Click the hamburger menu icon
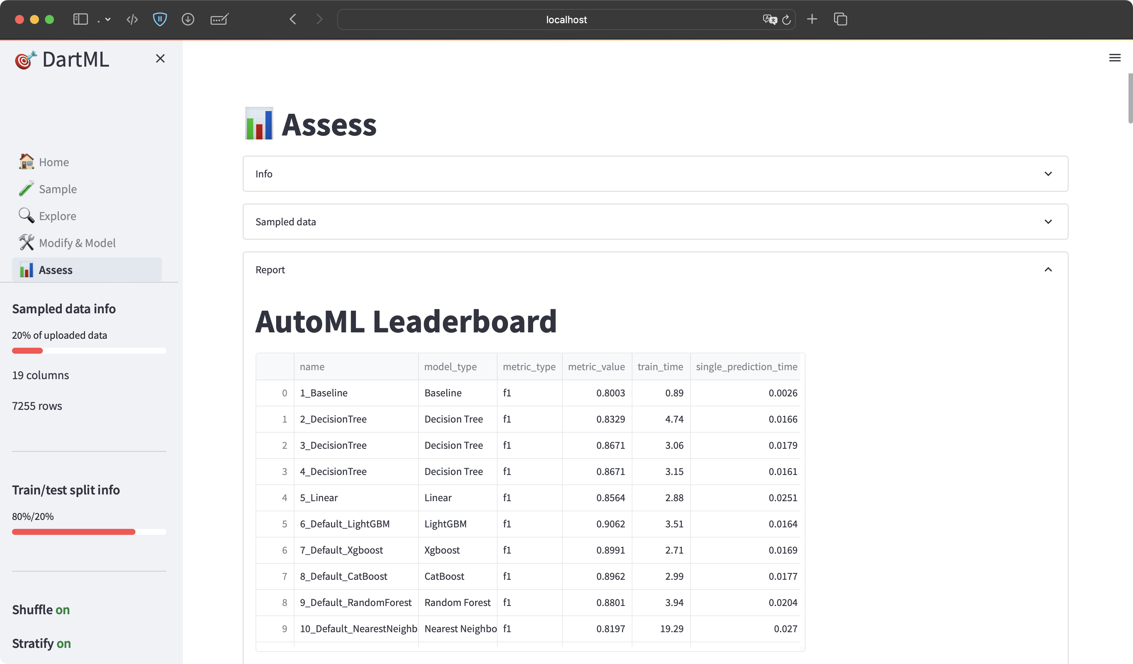 1115,58
